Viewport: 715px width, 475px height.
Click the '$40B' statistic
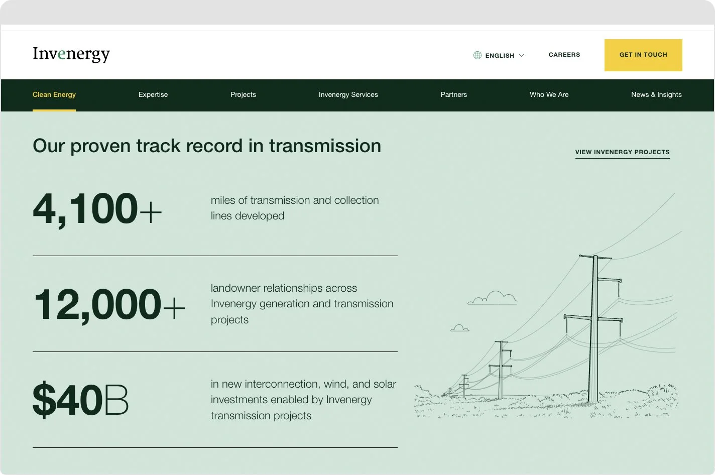80,400
